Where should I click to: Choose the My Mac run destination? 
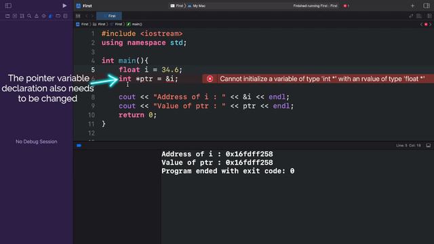[x=197, y=6]
